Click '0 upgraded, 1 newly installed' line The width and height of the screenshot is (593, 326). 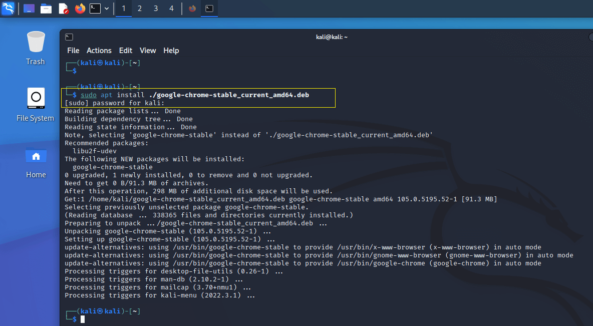pyautogui.click(x=189, y=175)
